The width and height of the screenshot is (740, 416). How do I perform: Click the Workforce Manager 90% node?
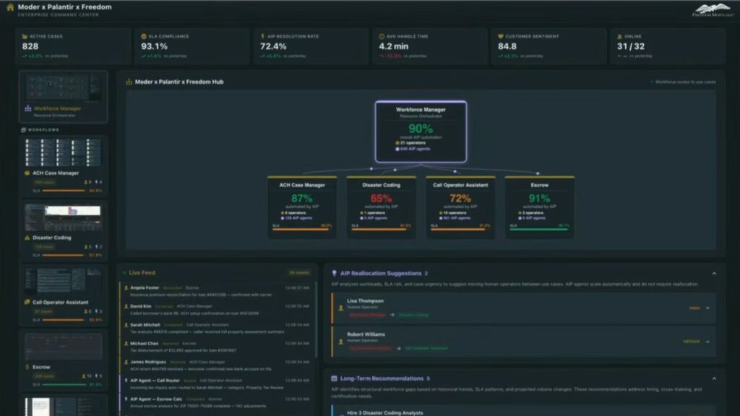pyautogui.click(x=420, y=130)
